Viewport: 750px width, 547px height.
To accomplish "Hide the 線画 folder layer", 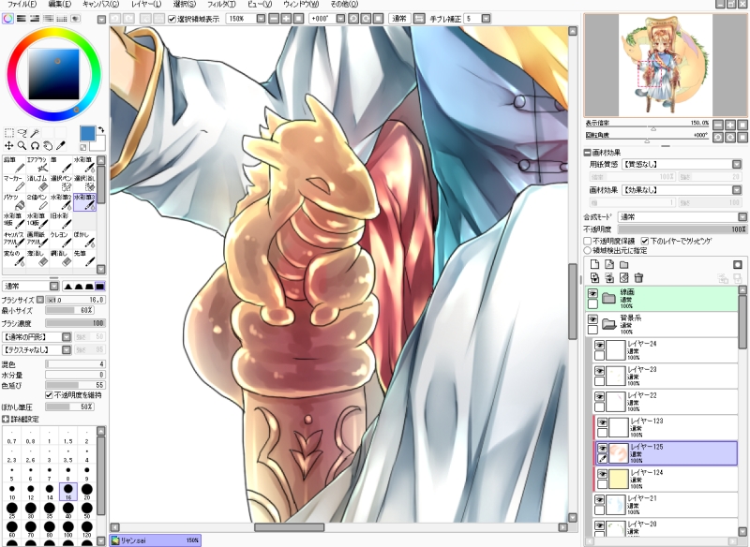I will (592, 293).
